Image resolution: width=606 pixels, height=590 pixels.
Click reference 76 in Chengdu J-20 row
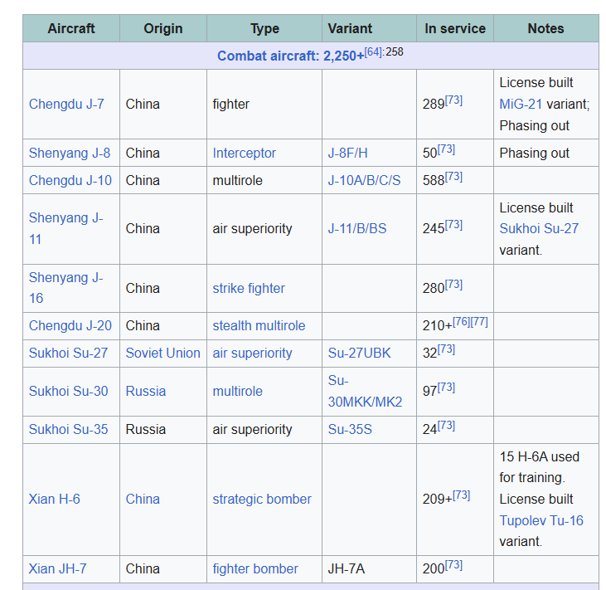click(462, 322)
